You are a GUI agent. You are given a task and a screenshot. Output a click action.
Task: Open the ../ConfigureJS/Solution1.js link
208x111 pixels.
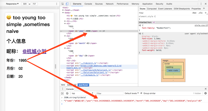95,70
